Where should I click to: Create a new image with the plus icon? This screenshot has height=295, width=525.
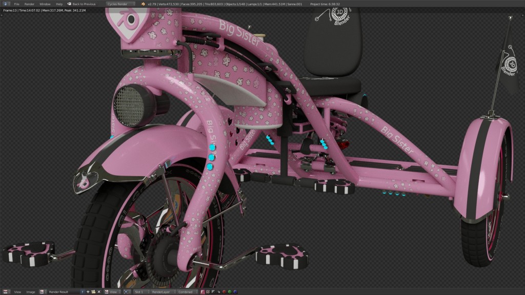coord(88,291)
